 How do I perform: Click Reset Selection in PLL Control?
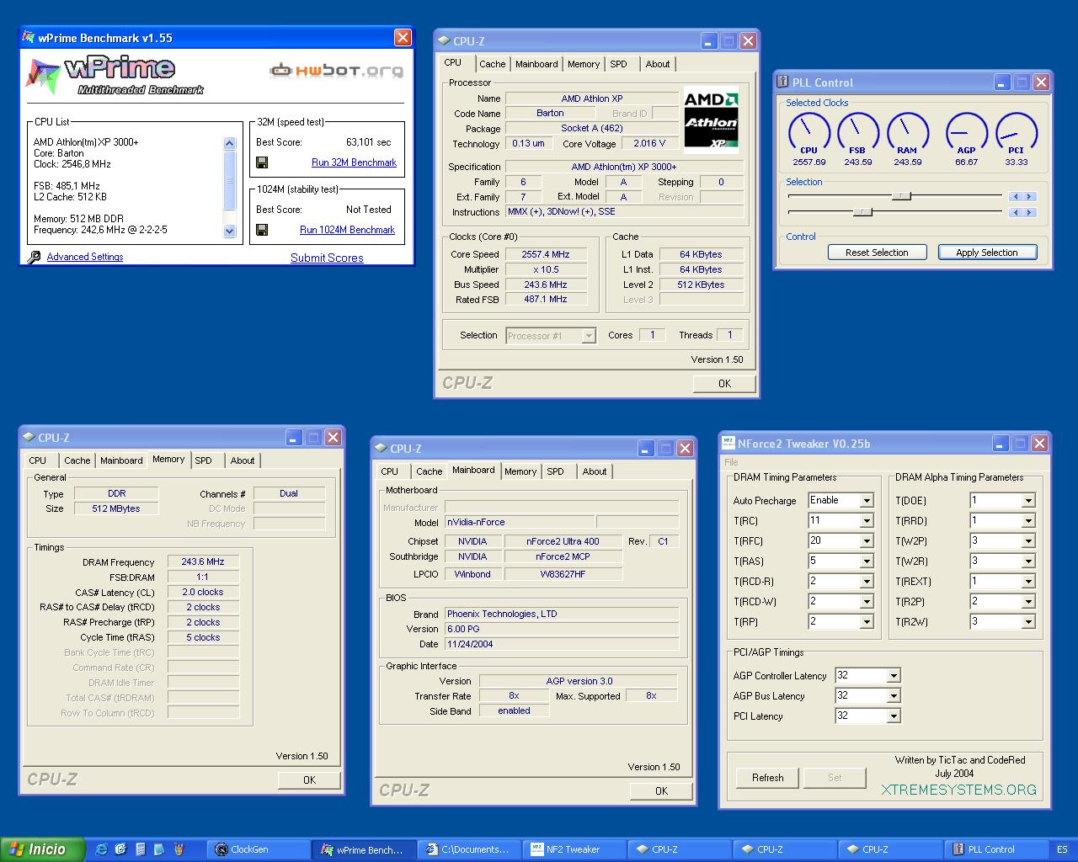tap(877, 253)
